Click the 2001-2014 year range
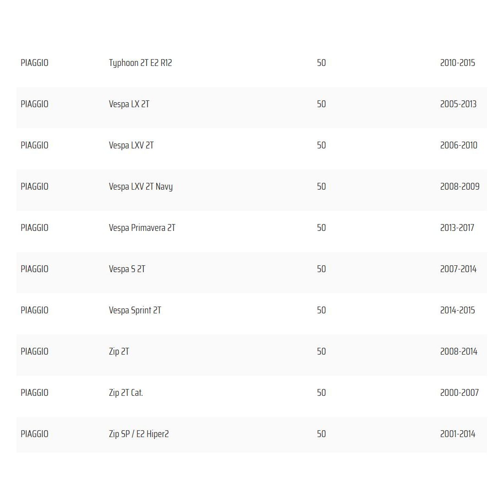 [457, 434]
